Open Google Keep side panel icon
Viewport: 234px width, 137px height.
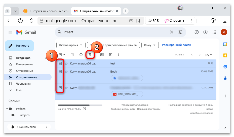[225, 56]
